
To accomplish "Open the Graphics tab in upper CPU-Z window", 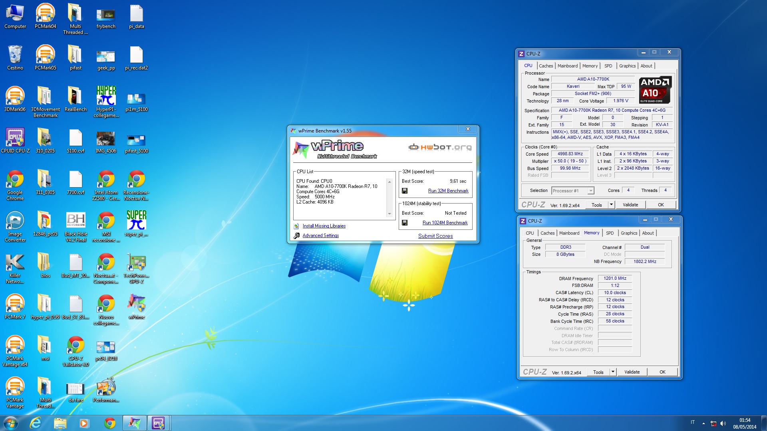I will [x=627, y=66].
